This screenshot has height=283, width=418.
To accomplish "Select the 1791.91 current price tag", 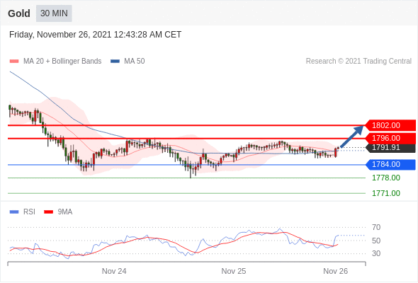I will coord(390,147).
